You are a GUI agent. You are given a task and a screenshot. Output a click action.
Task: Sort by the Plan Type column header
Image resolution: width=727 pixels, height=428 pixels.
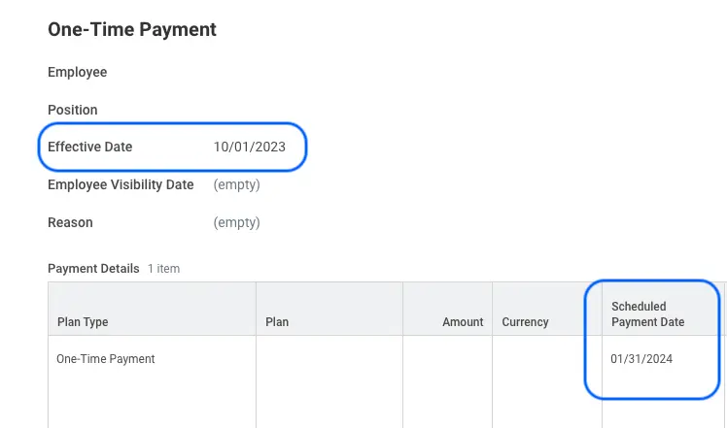coord(83,321)
